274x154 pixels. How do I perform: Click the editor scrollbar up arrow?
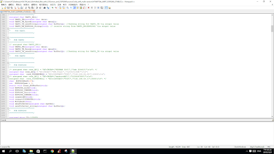[272, 15]
